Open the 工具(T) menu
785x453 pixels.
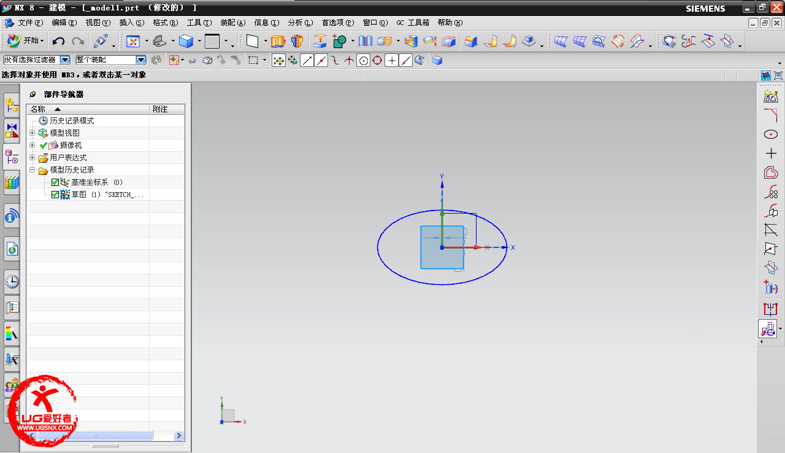click(199, 23)
